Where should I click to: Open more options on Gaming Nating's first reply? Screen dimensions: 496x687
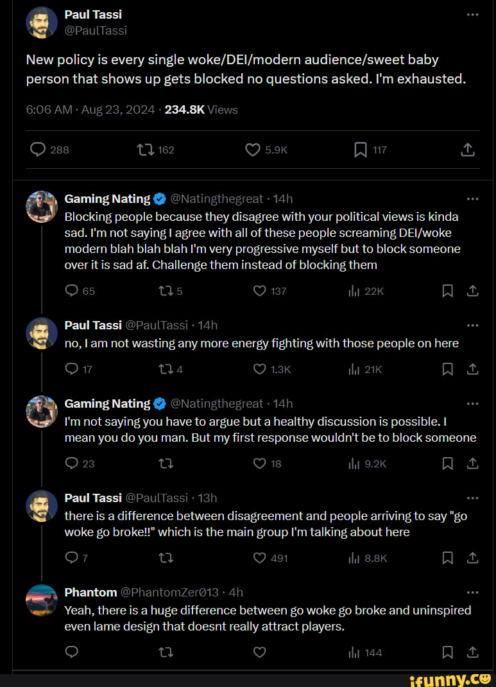coord(472,198)
